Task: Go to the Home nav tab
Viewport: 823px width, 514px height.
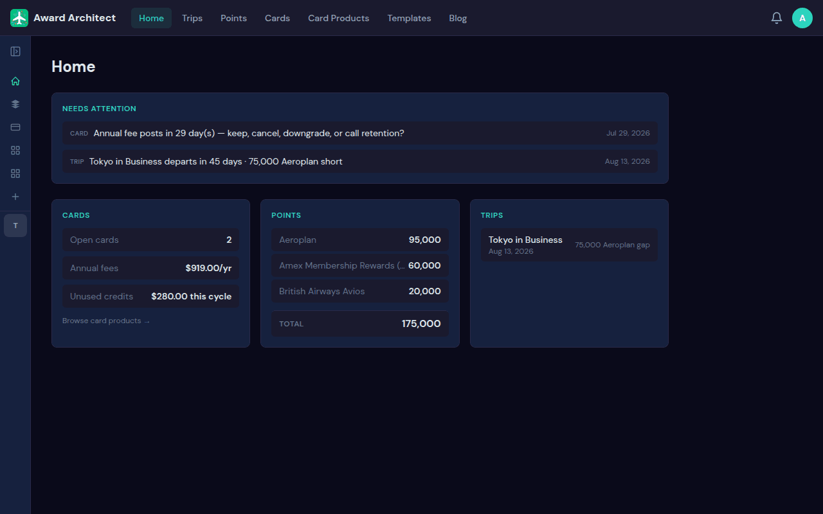Action: [151, 18]
